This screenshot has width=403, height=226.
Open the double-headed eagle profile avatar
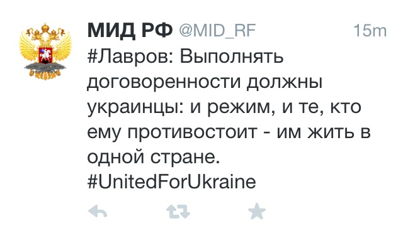(x=45, y=51)
